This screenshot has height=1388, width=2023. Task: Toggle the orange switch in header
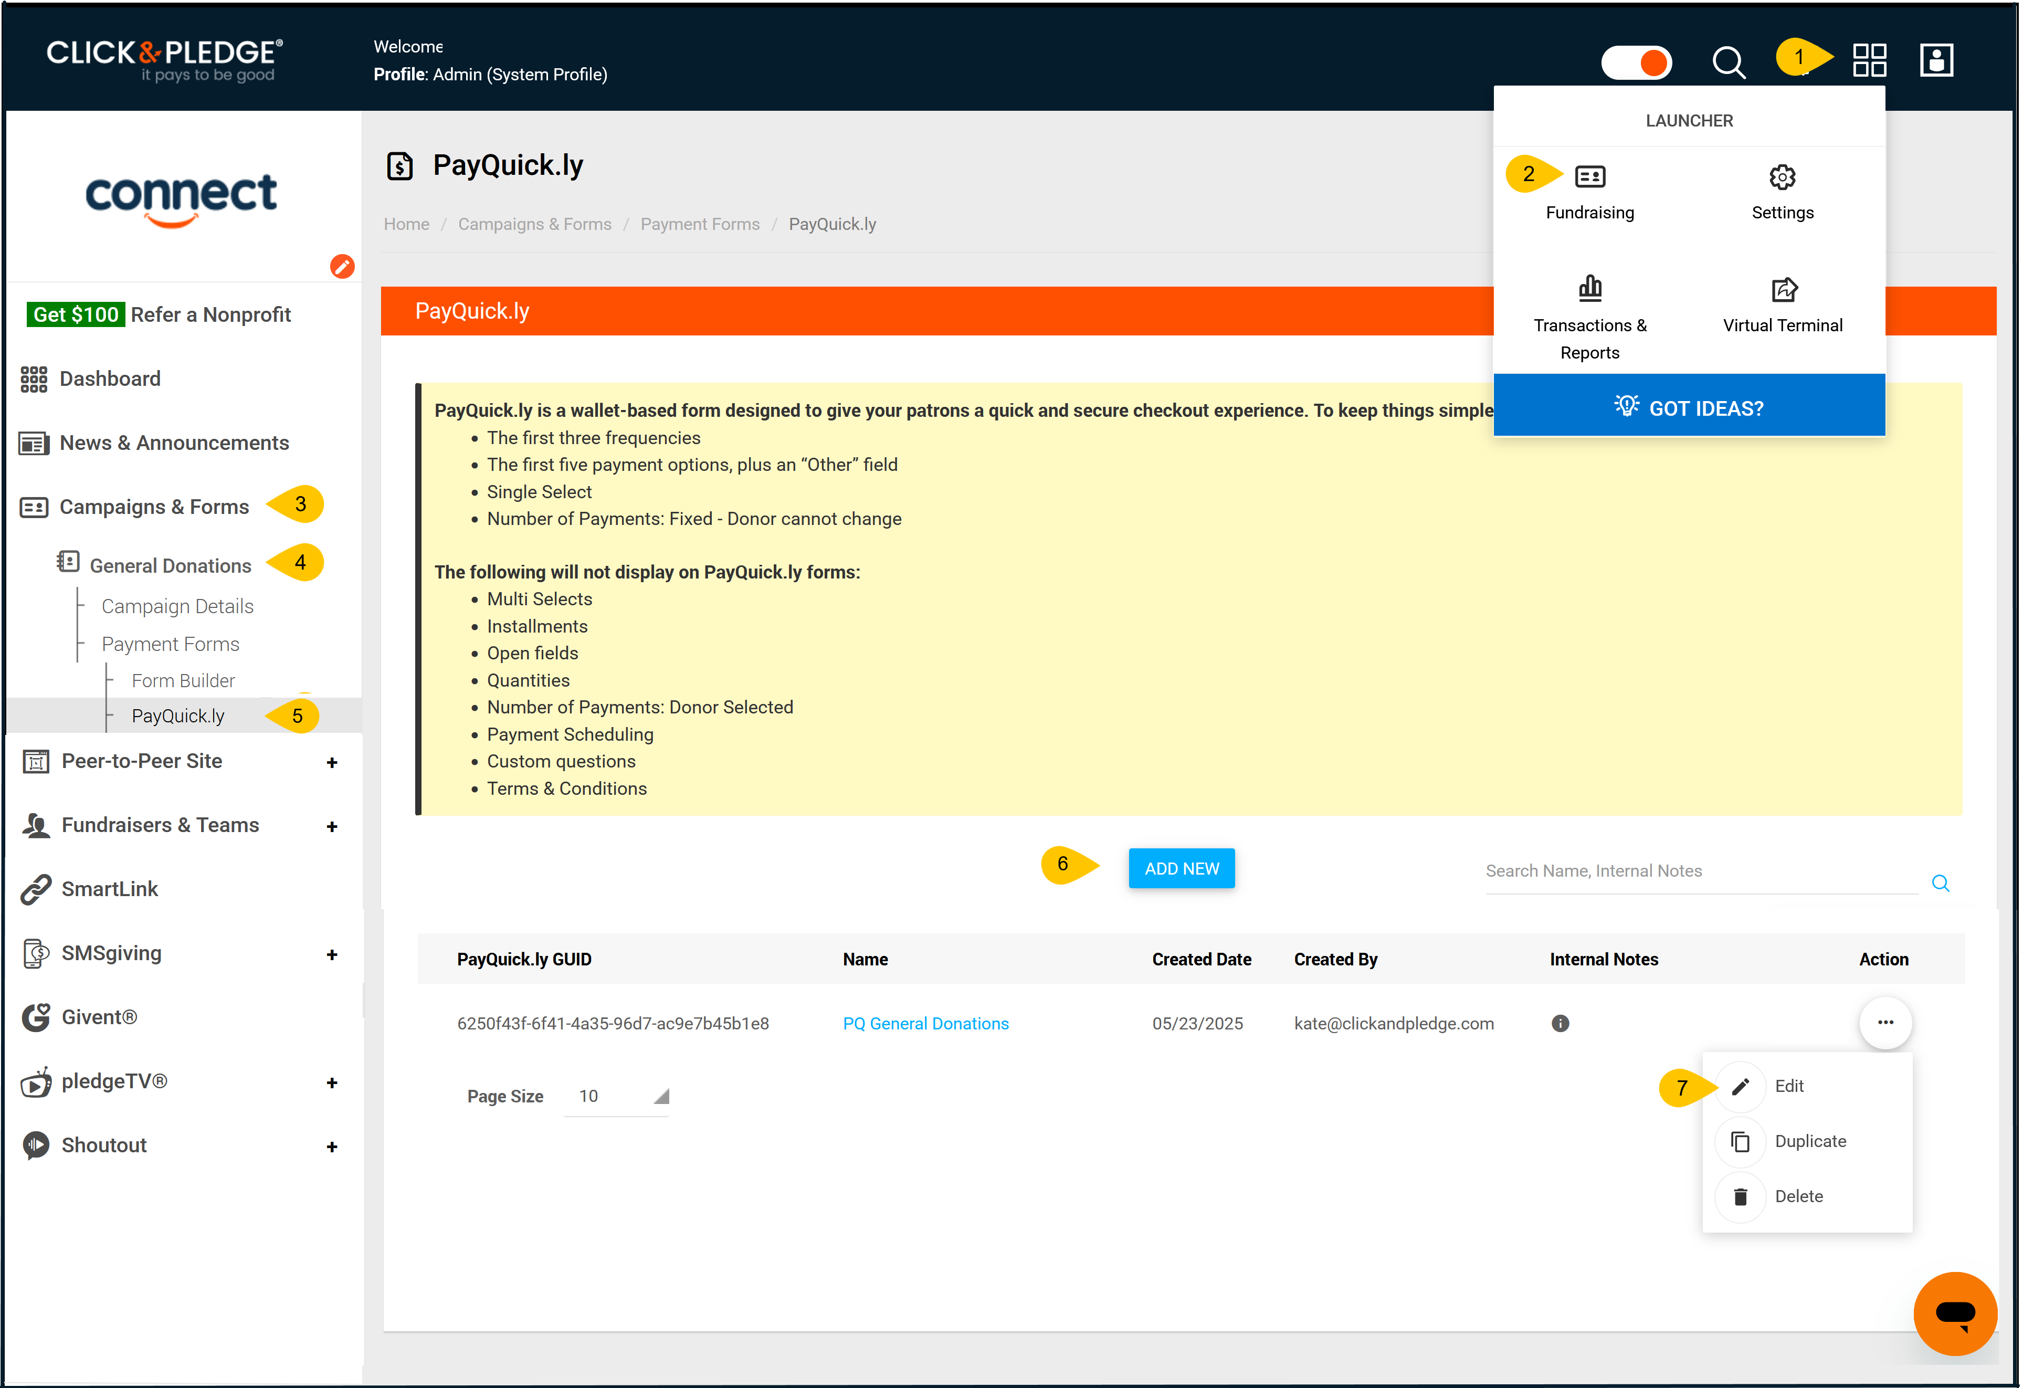tap(1636, 62)
